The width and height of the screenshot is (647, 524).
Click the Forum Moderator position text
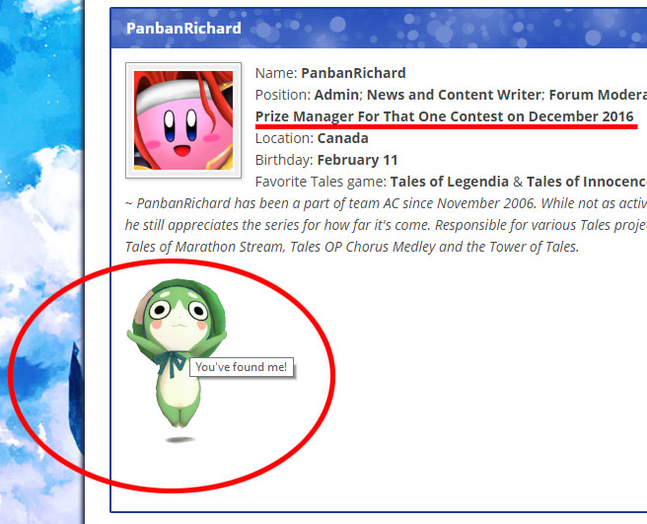coord(598,95)
